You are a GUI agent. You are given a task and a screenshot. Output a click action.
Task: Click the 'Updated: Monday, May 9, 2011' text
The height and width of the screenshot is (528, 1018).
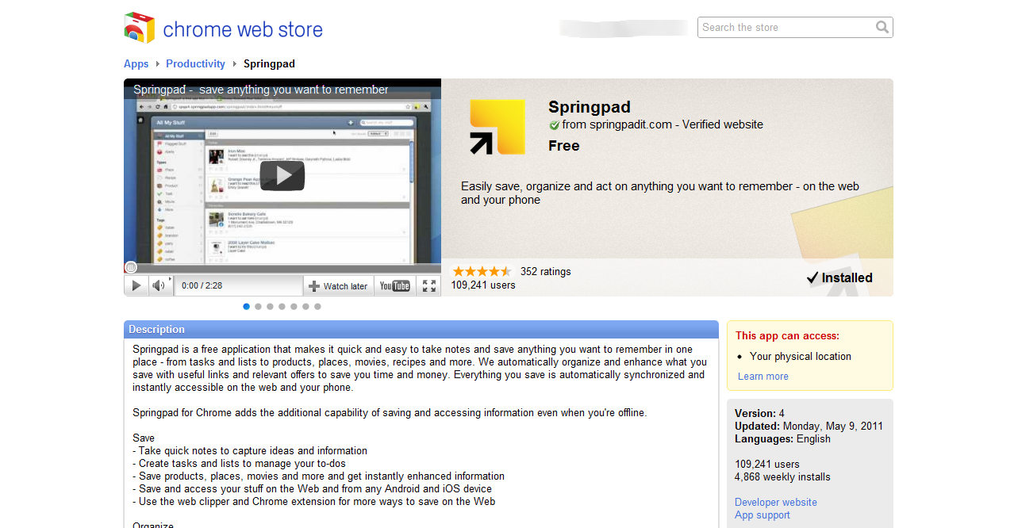(x=809, y=426)
